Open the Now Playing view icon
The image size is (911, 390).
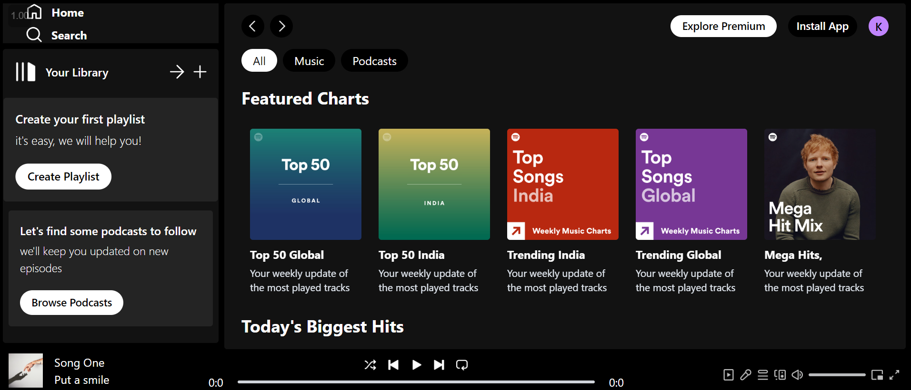pyautogui.click(x=728, y=375)
